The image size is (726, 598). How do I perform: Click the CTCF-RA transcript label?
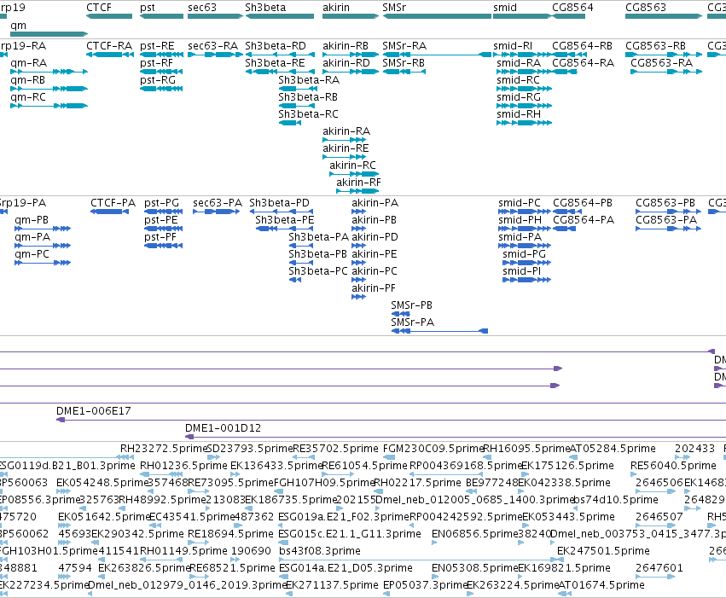[x=109, y=46]
